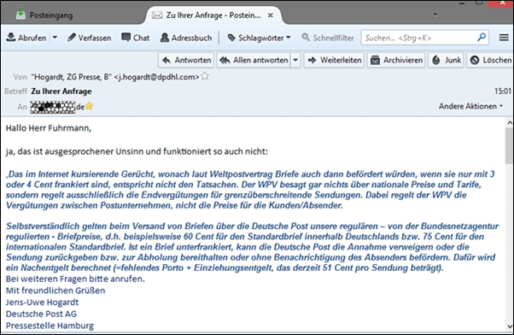
Task: Click the envelope icon on message tab
Action: [x=157, y=15]
